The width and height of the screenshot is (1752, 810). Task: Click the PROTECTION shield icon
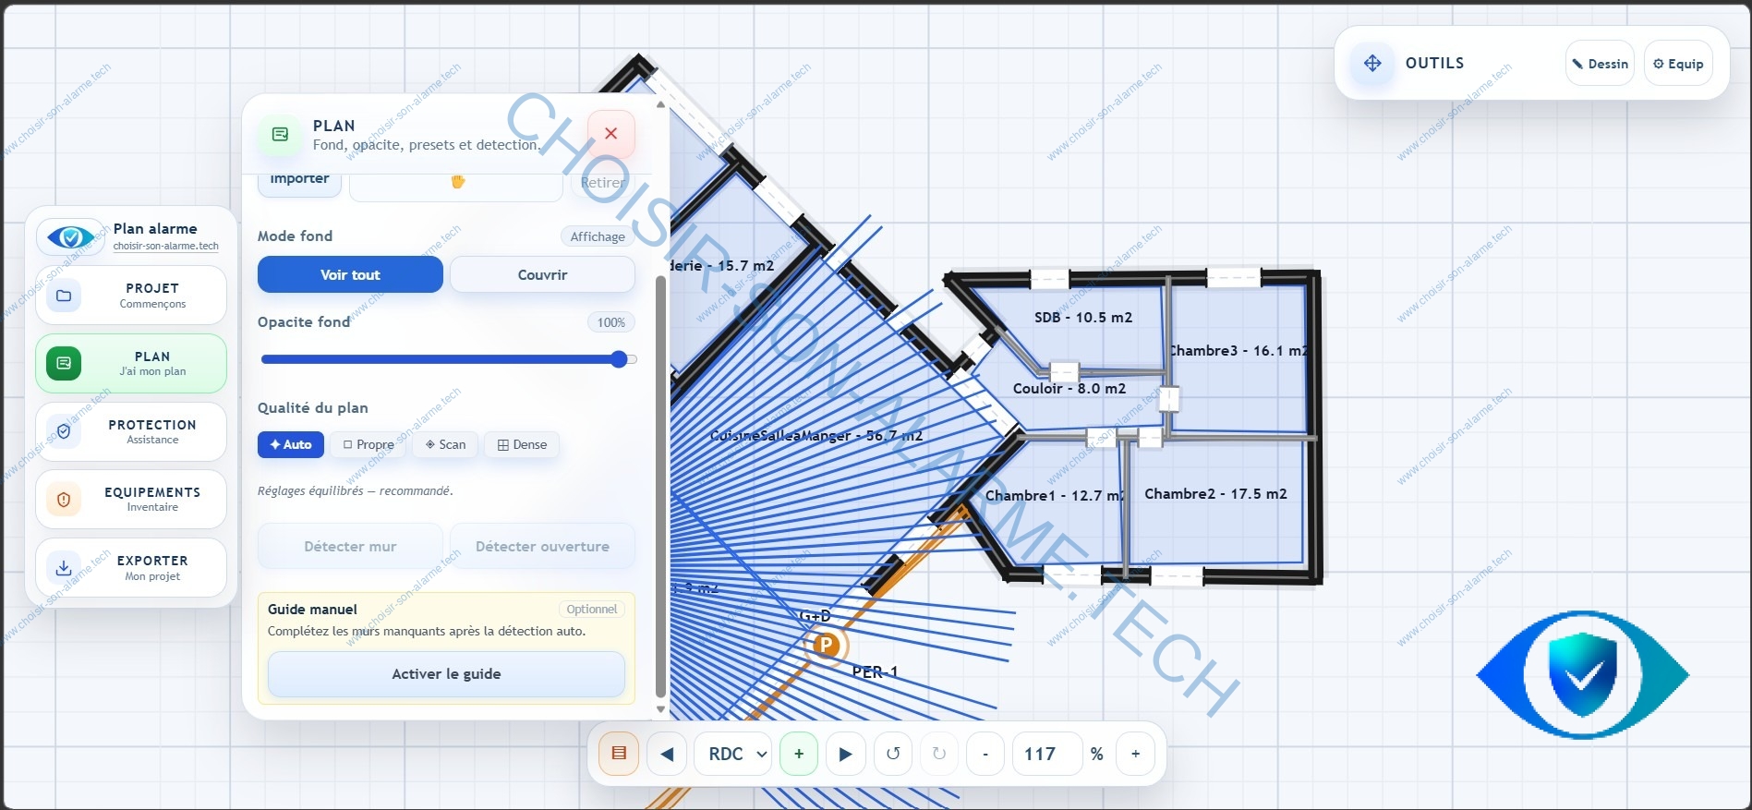pyautogui.click(x=64, y=431)
